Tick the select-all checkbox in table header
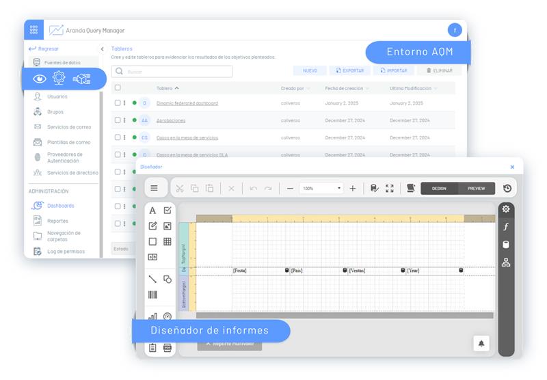The image size is (547, 380). pyautogui.click(x=118, y=87)
